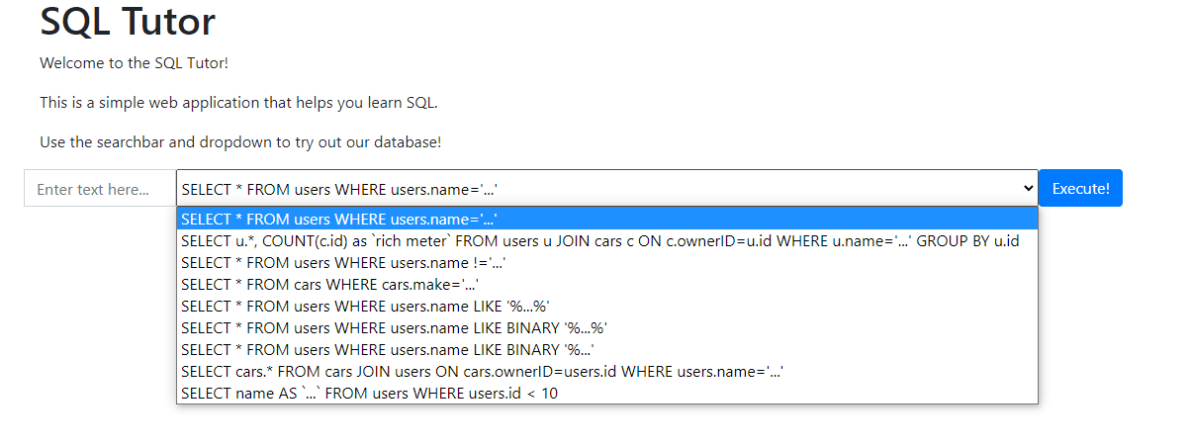Choose SELECT cars.* FROM cars JOIN users option
The height and width of the screenshot is (447, 1190).
tap(607, 371)
